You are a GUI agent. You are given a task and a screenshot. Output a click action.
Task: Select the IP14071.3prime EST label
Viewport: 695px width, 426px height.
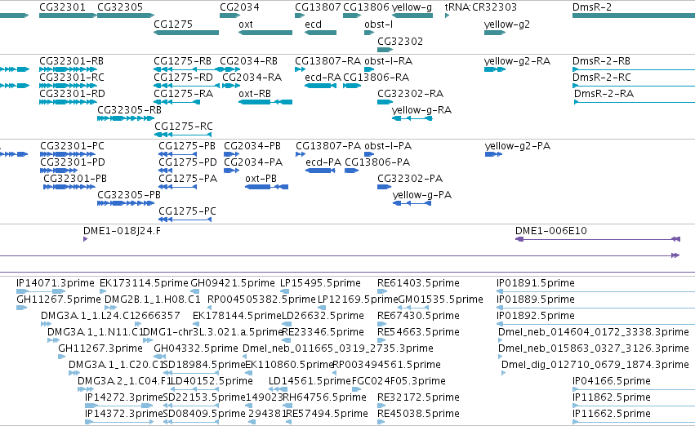[x=55, y=283]
